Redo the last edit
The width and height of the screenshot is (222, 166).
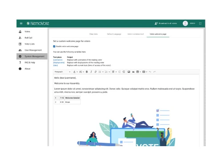[154, 72]
